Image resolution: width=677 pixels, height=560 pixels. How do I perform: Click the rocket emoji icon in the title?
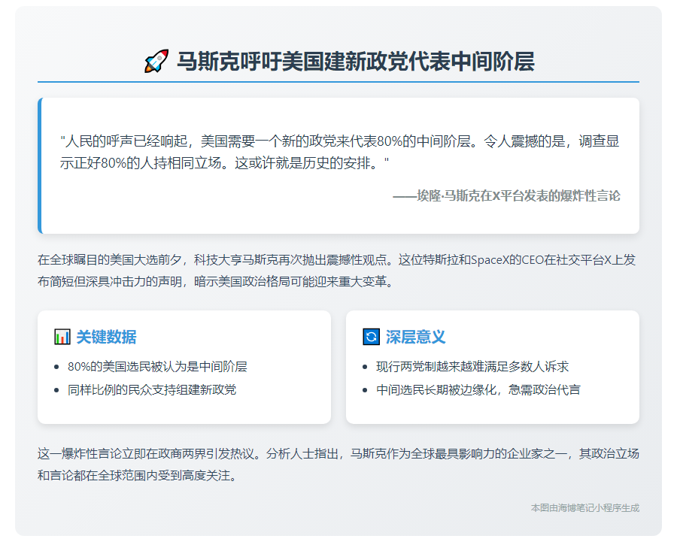(x=156, y=62)
